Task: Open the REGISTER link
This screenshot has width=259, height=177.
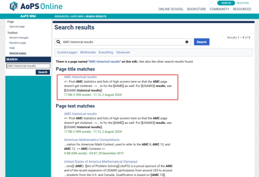Action: point(242,3)
